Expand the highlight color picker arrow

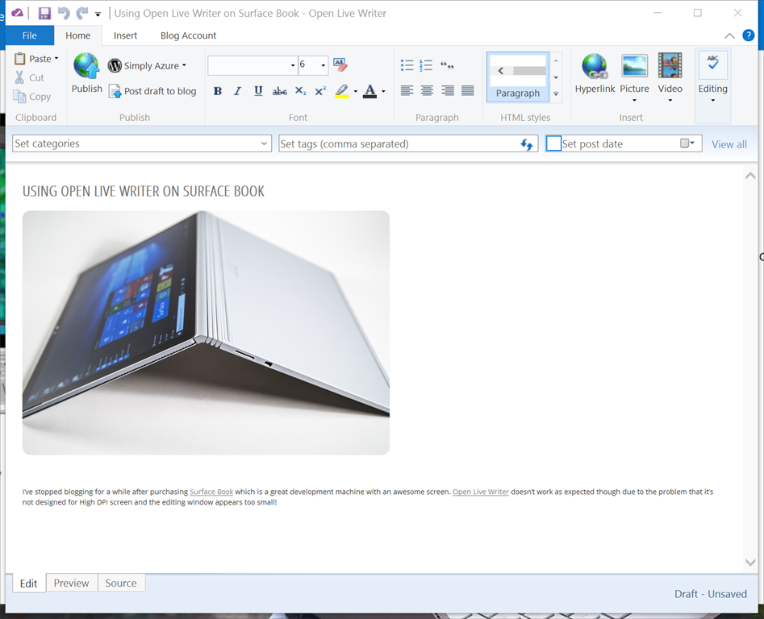click(355, 91)
